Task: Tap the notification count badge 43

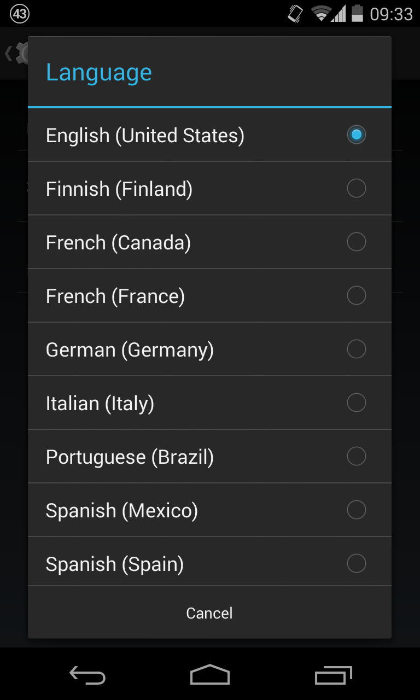Action: [20, 14]
